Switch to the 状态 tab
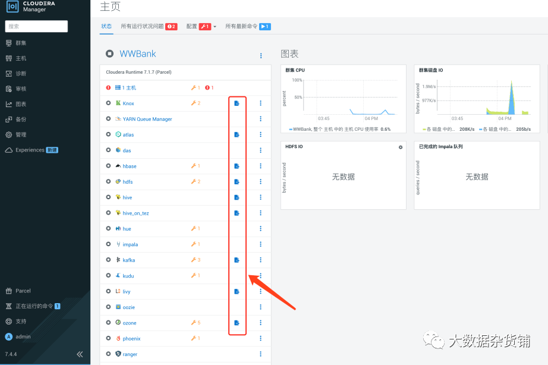Viewport: 548px width, 365px height. coord(106,26)
